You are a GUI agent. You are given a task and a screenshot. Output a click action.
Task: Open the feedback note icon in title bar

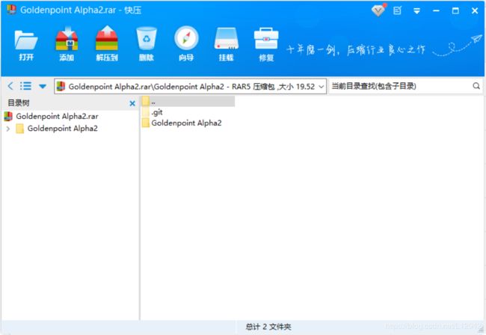397,11
